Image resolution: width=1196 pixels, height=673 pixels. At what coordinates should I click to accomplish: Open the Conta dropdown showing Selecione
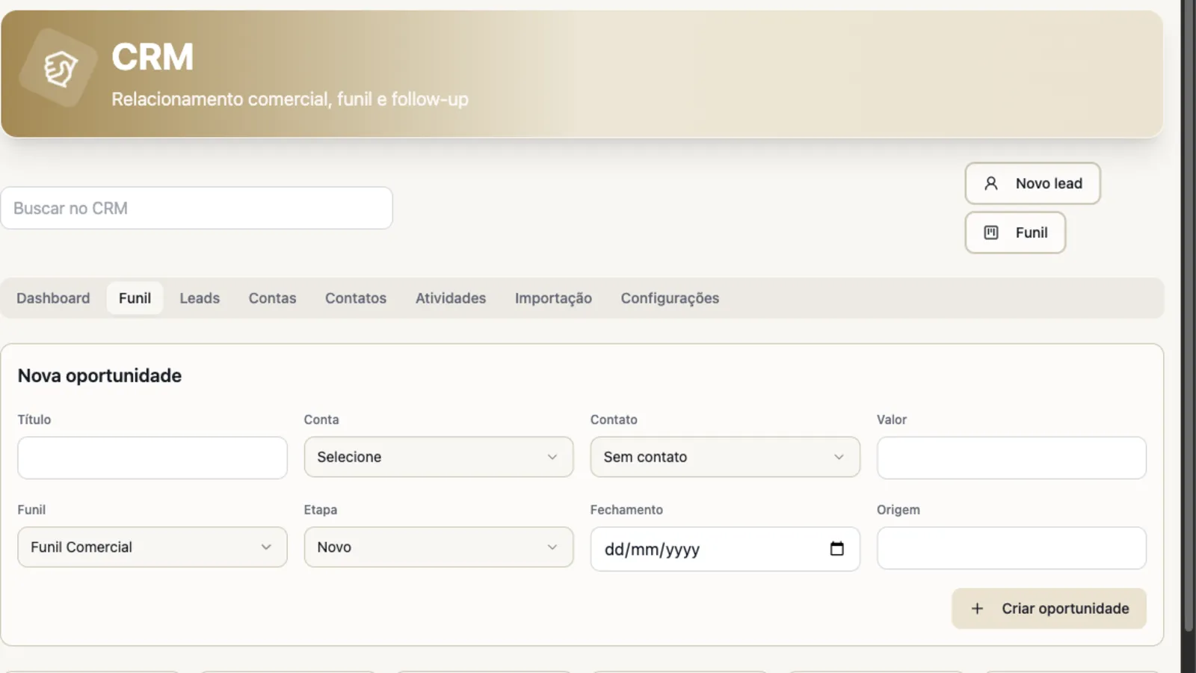[x=439, y=457]
